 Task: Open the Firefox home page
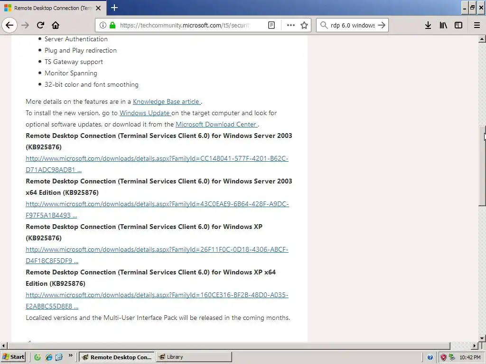(x=56, y=25)
